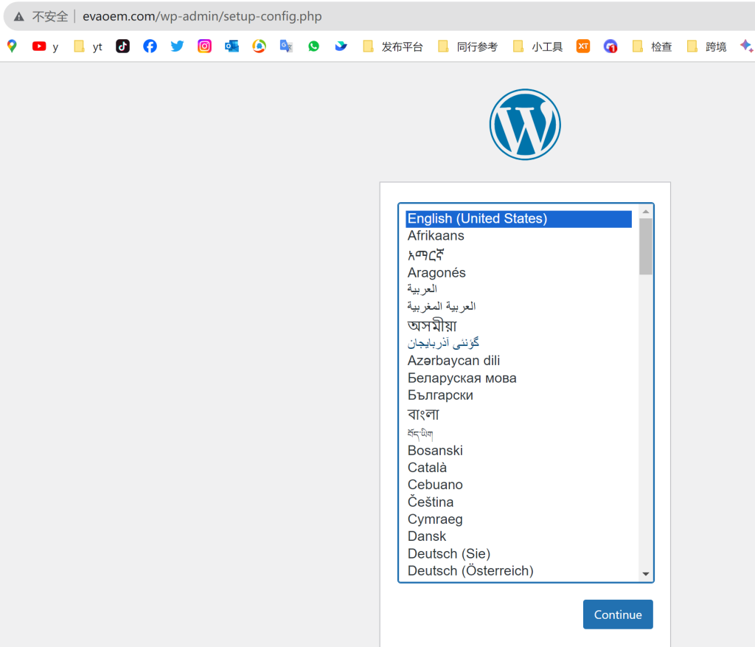This screenshot has height=647, width=755.
Task: Open the yt bookmark folder
Action: [88, 46]
